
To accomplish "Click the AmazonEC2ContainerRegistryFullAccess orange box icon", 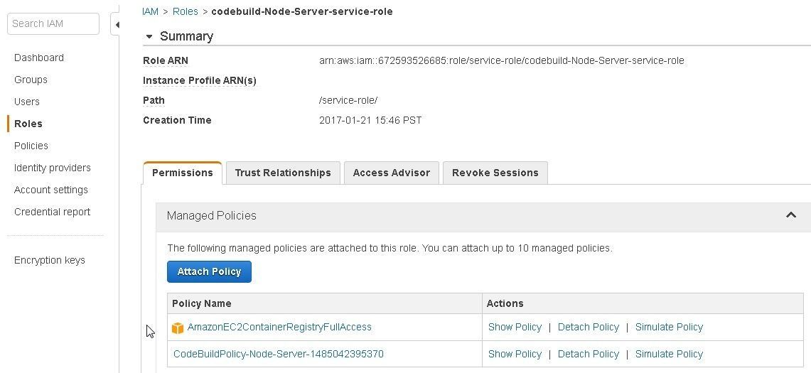I will pos(178,328).
